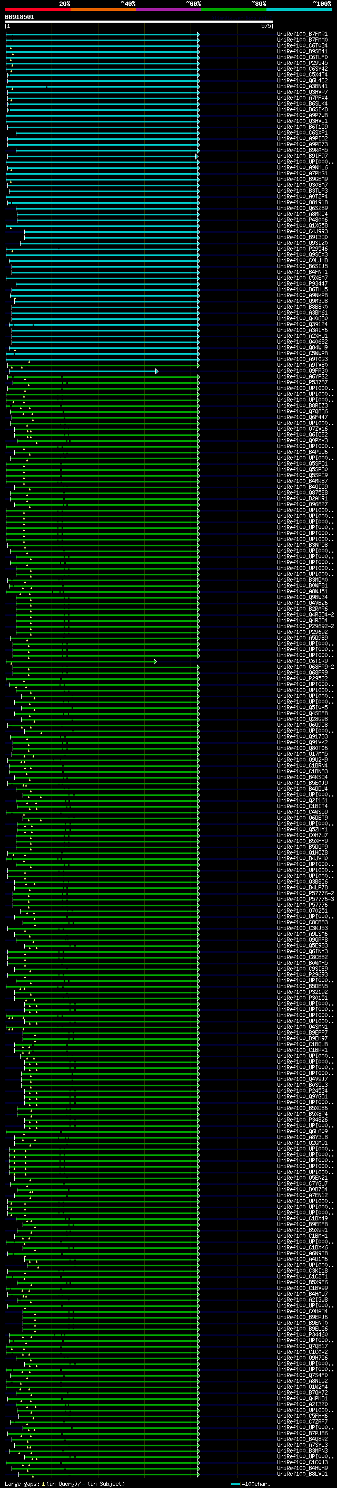Click the white query sequence bar
This screenshot has width=337, height=1488.
pos(139,22)
